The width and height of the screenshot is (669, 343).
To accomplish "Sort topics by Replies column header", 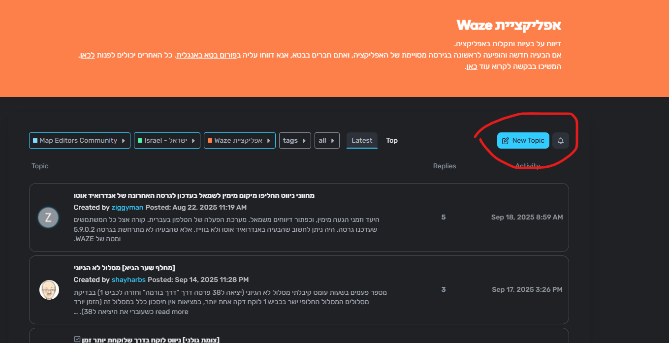I will pos(445,166).
